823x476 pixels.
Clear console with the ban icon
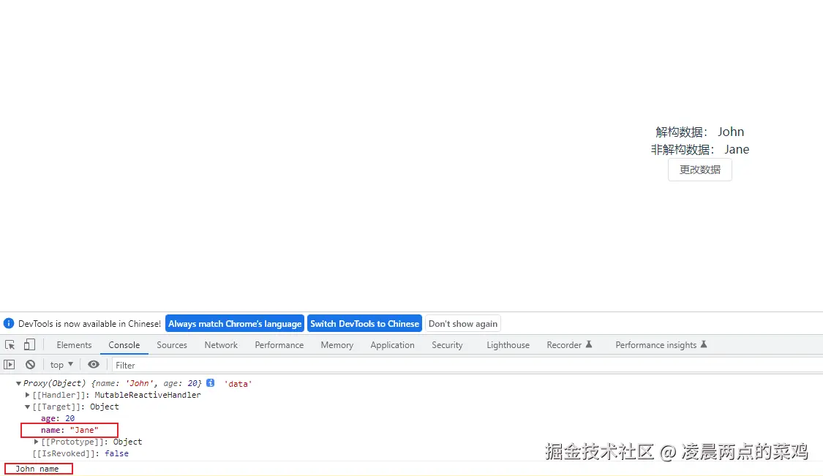(x=31, y=364)
